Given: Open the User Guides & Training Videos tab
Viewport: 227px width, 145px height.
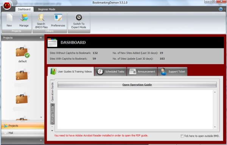Looking at the screenshot, I should tap(71, 71).
